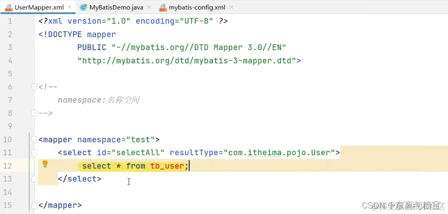Click the namespace value "test"
Screen dimensions: 448x214
click(140, 140)
